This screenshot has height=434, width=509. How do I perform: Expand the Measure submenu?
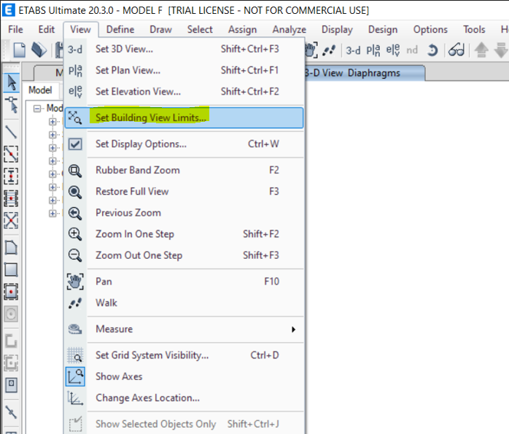pyautogui.click(x=184, y=329)
